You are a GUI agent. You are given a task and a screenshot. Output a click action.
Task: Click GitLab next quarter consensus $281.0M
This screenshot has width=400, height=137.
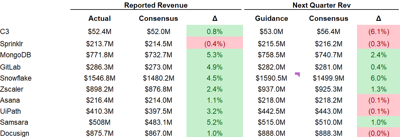(x=328, y=67)
